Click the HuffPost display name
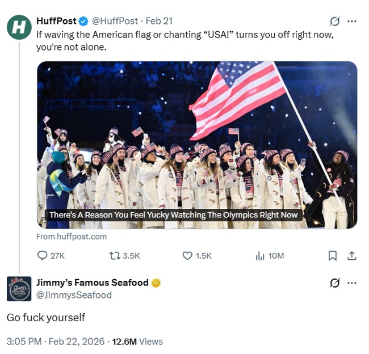The width and height of the screenshot is (369, 354). click(x=55, y=21)
